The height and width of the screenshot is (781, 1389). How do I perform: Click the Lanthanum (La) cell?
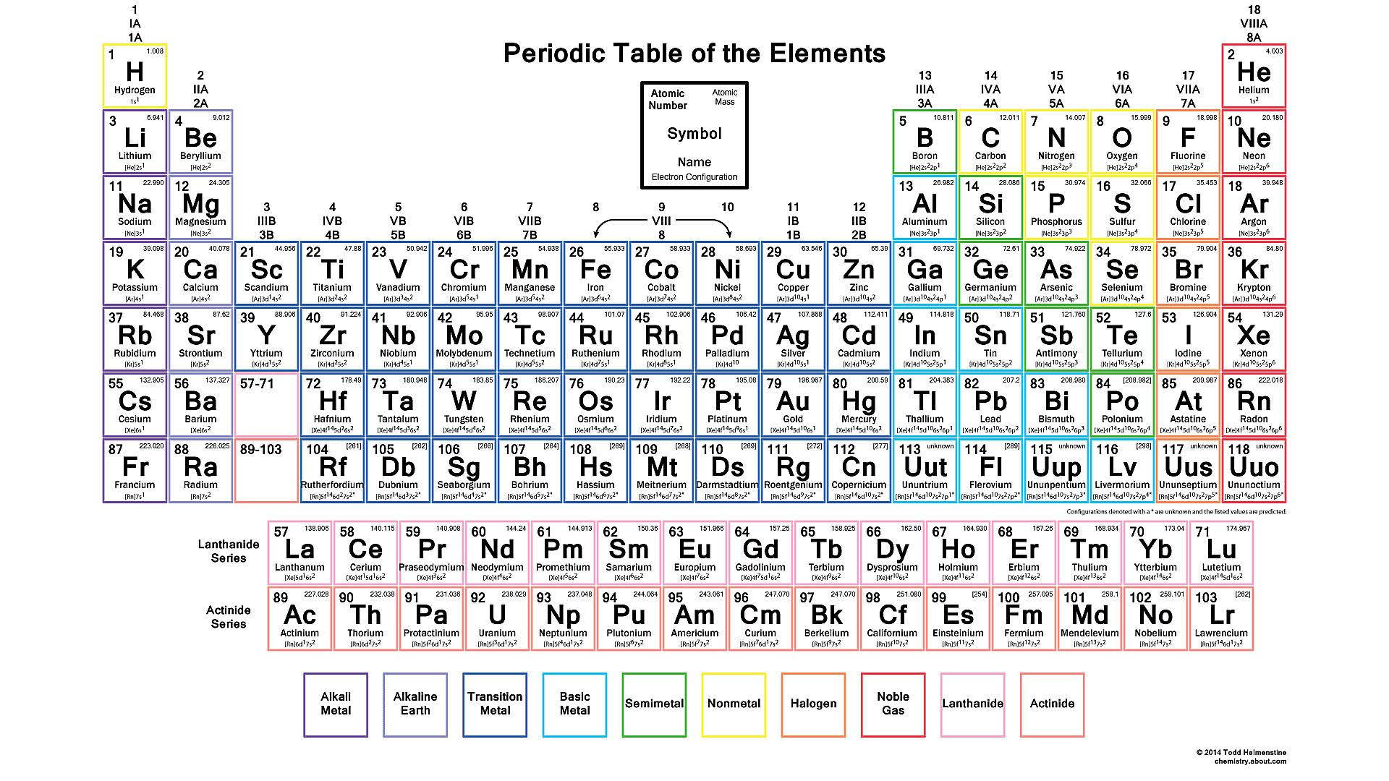tap(300, 553)
